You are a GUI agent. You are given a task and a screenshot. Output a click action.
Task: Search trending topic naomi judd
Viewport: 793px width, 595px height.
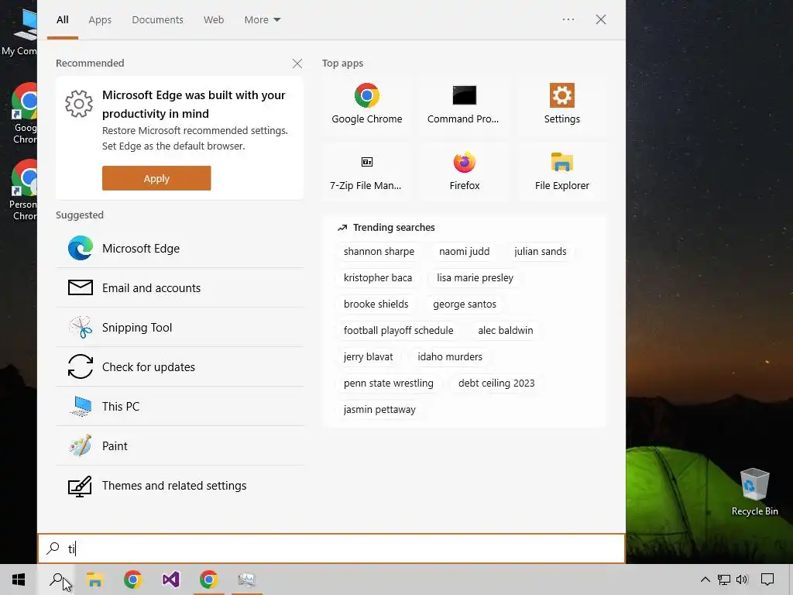[x=464, y=252]
